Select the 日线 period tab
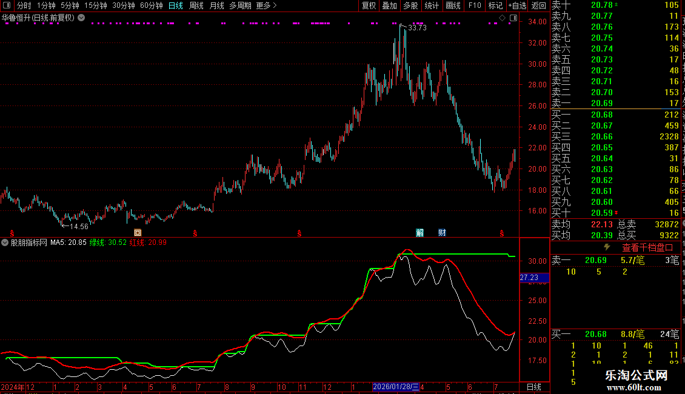This screenshot has width=685, height=394. coord(176,5)
